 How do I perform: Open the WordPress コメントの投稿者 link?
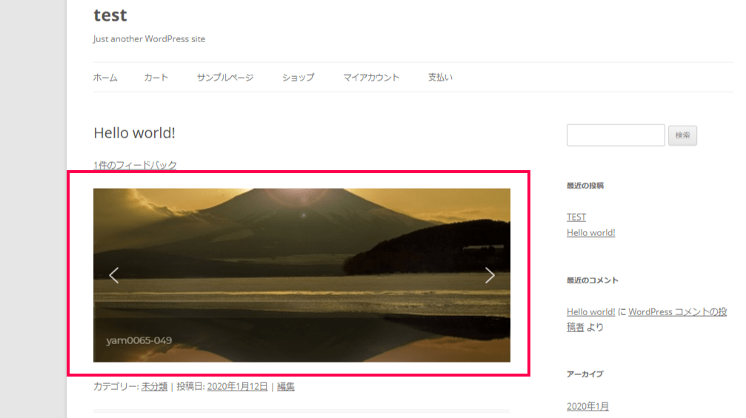[647, 319]
